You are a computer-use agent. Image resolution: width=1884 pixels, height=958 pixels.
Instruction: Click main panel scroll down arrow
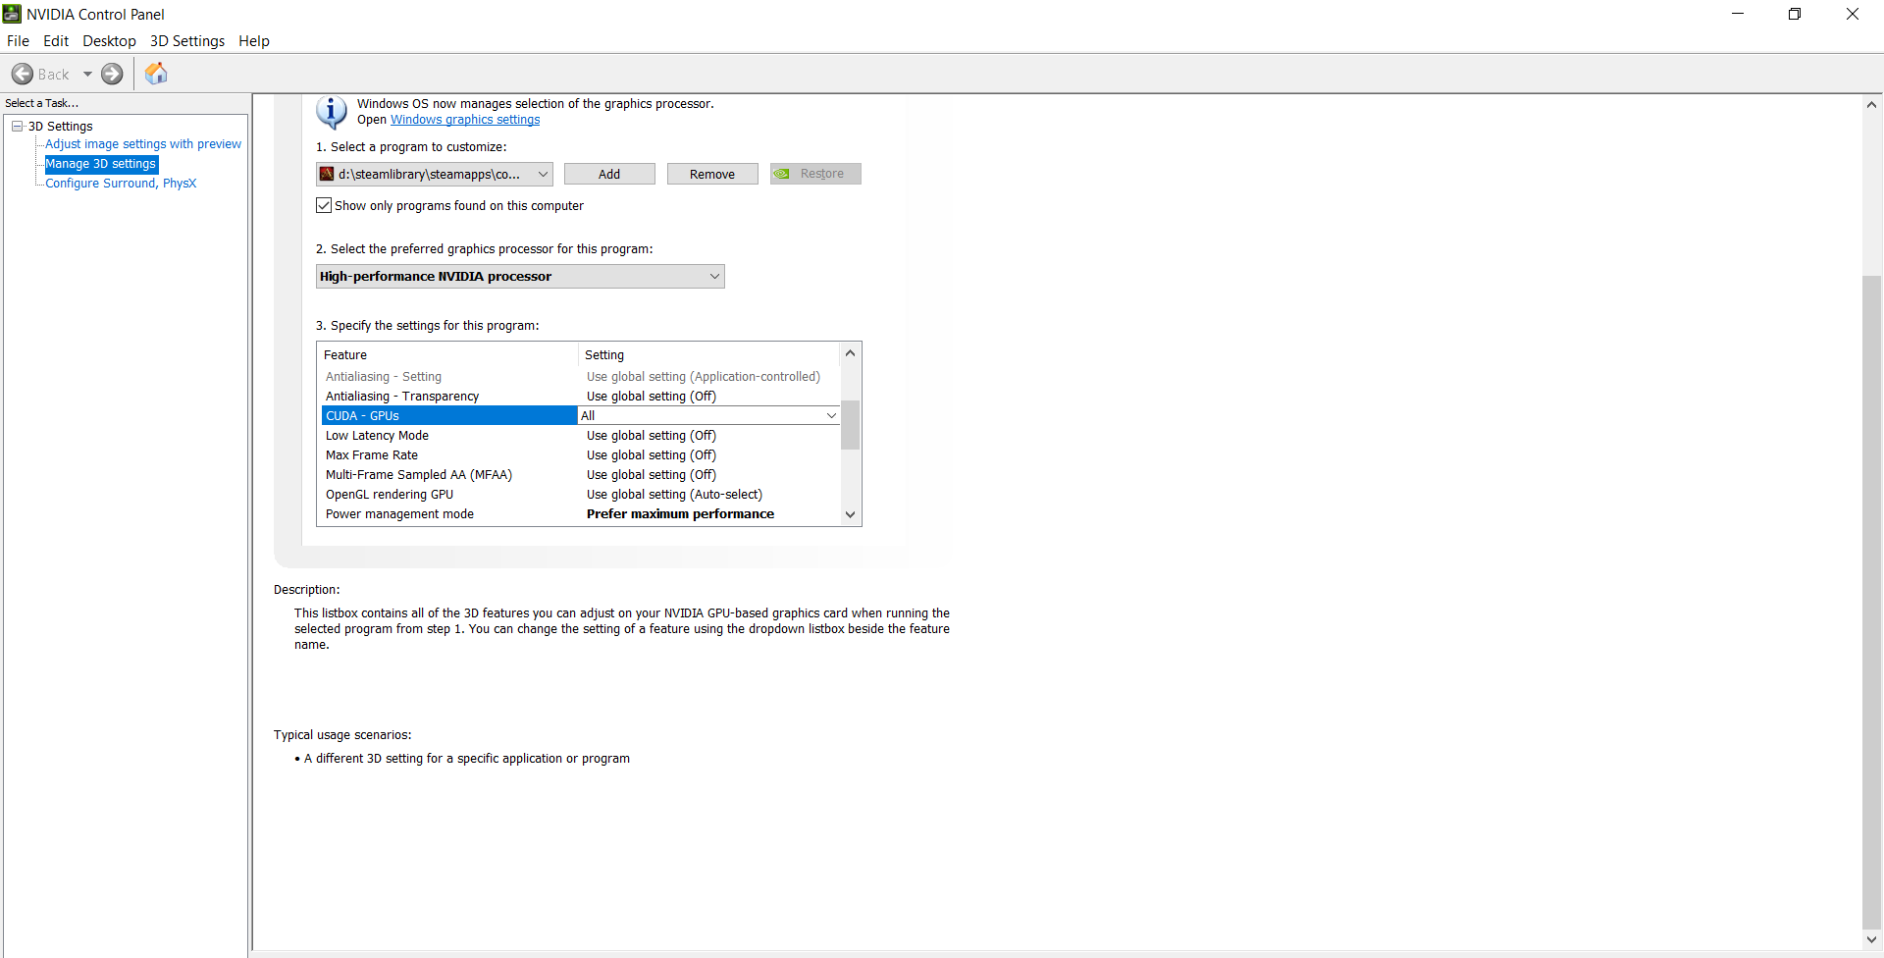click(1872, 939)
